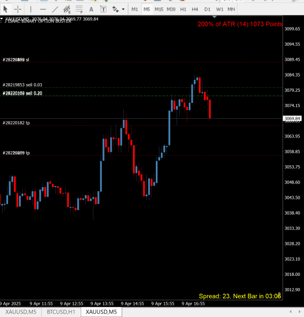304x317 pixels.
Task: Pick the text label 'T' tool
Action: tap(104, 9)
